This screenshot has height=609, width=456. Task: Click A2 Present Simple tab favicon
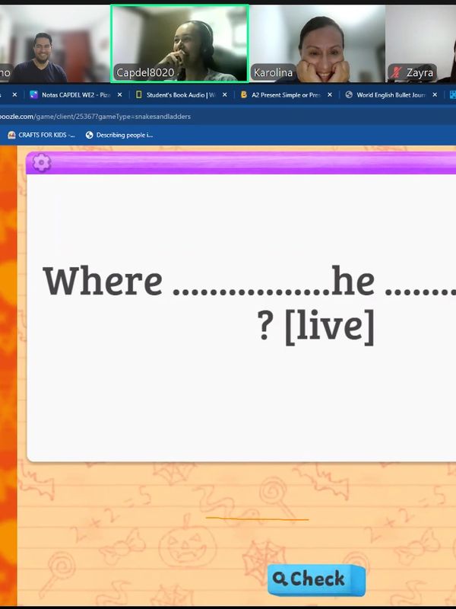click(x=243, y=94)
